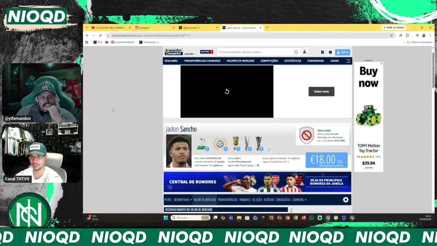Show more trophies with the right chevron
437x246 pixels.
pyautogui.click(x=269, y=149)
